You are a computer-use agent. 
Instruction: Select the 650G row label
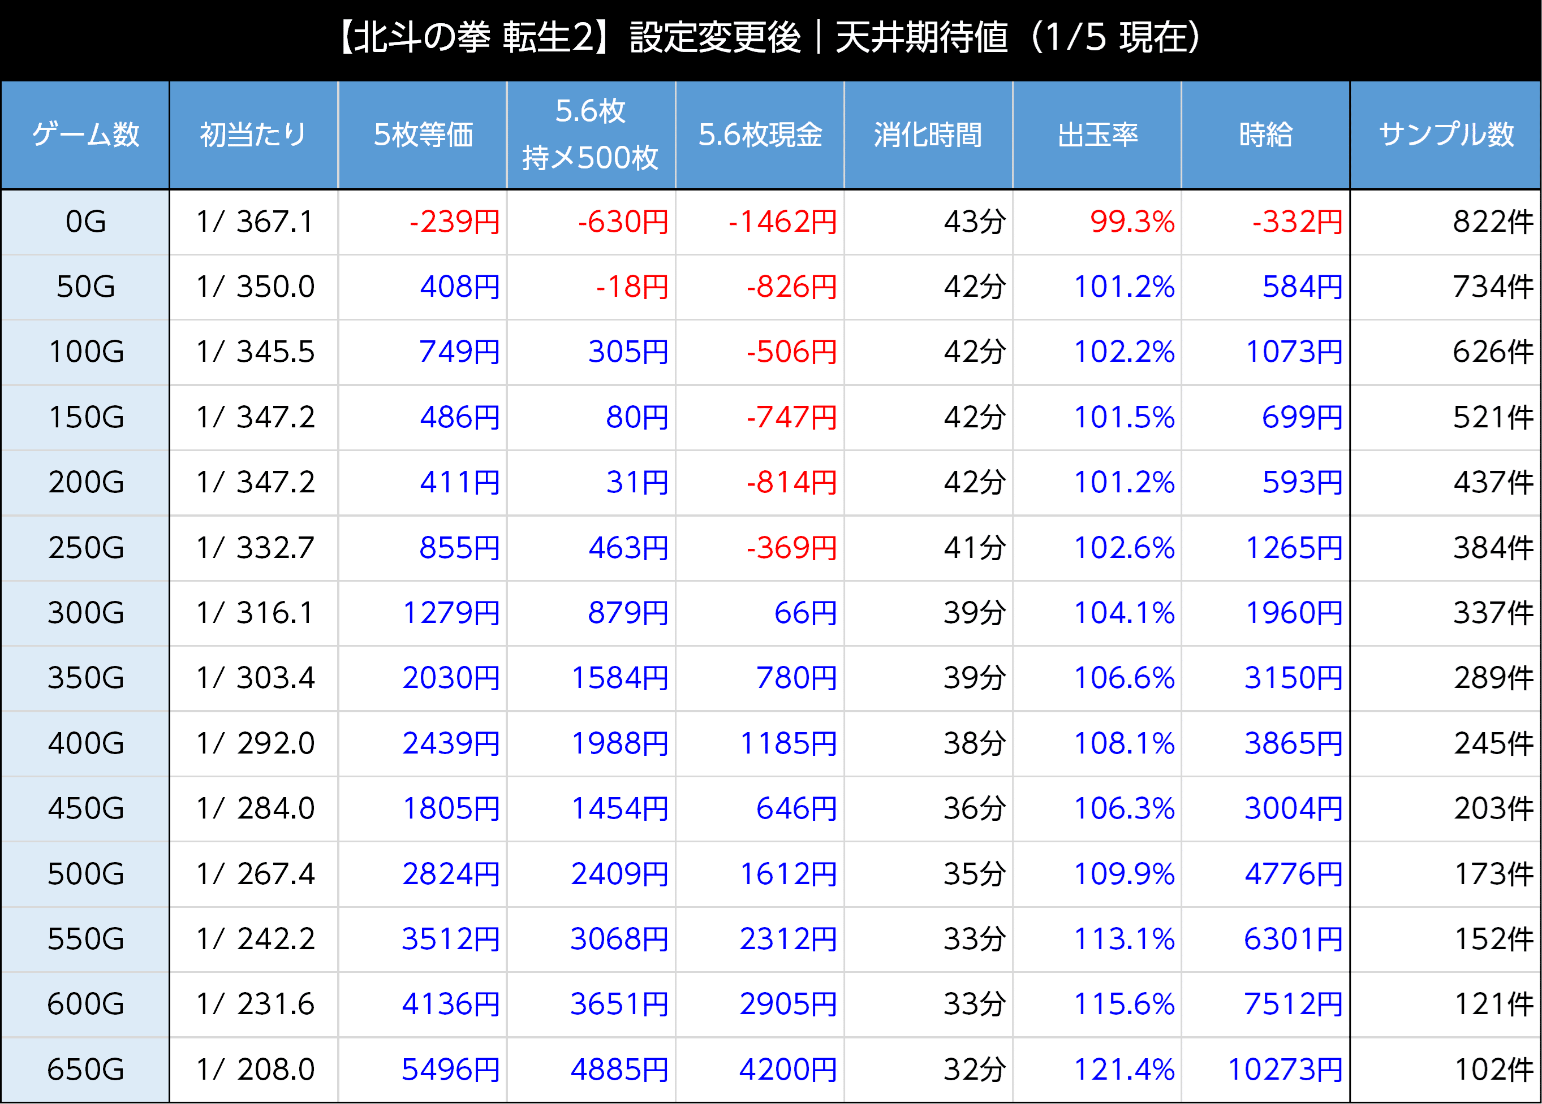tap(85, 1070)
